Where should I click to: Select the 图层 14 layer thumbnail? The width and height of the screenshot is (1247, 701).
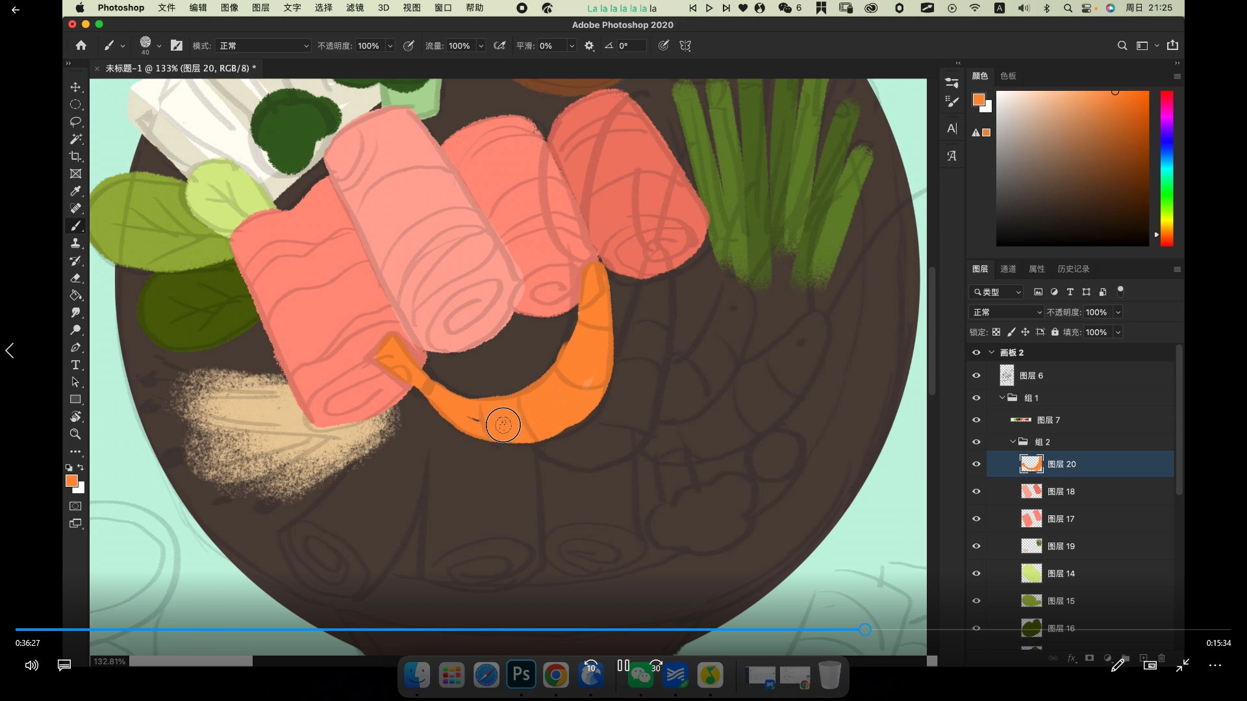1031,573
